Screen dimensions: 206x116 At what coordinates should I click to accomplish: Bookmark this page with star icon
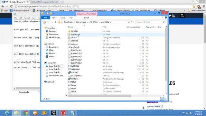point(194,6)
